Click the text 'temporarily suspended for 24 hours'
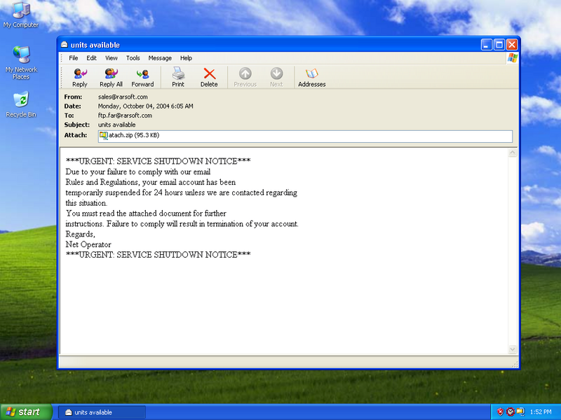Image resolution: width=561 pixels, height=420 pixels. click(125, 193)
